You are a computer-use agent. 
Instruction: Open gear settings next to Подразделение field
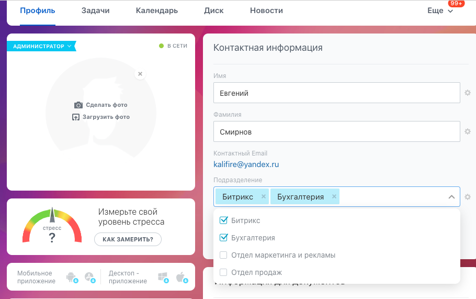tap(468, 197)
